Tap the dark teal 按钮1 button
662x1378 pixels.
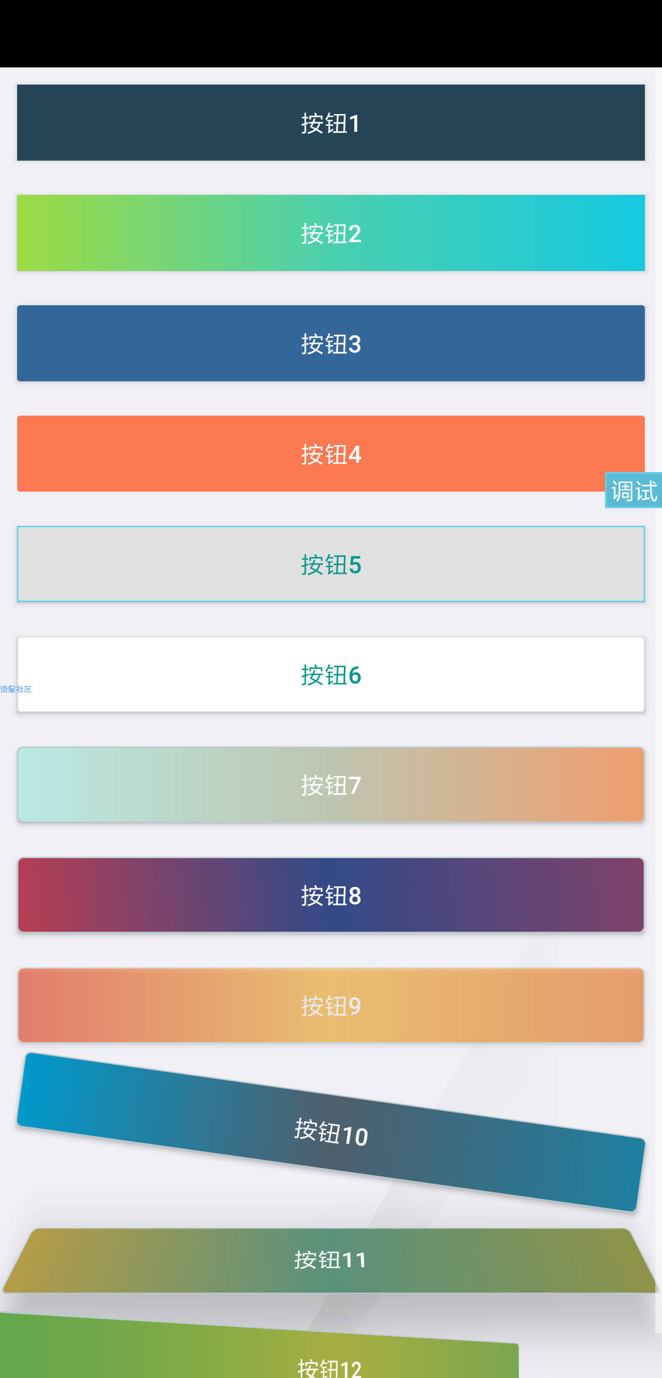[331, 123]
